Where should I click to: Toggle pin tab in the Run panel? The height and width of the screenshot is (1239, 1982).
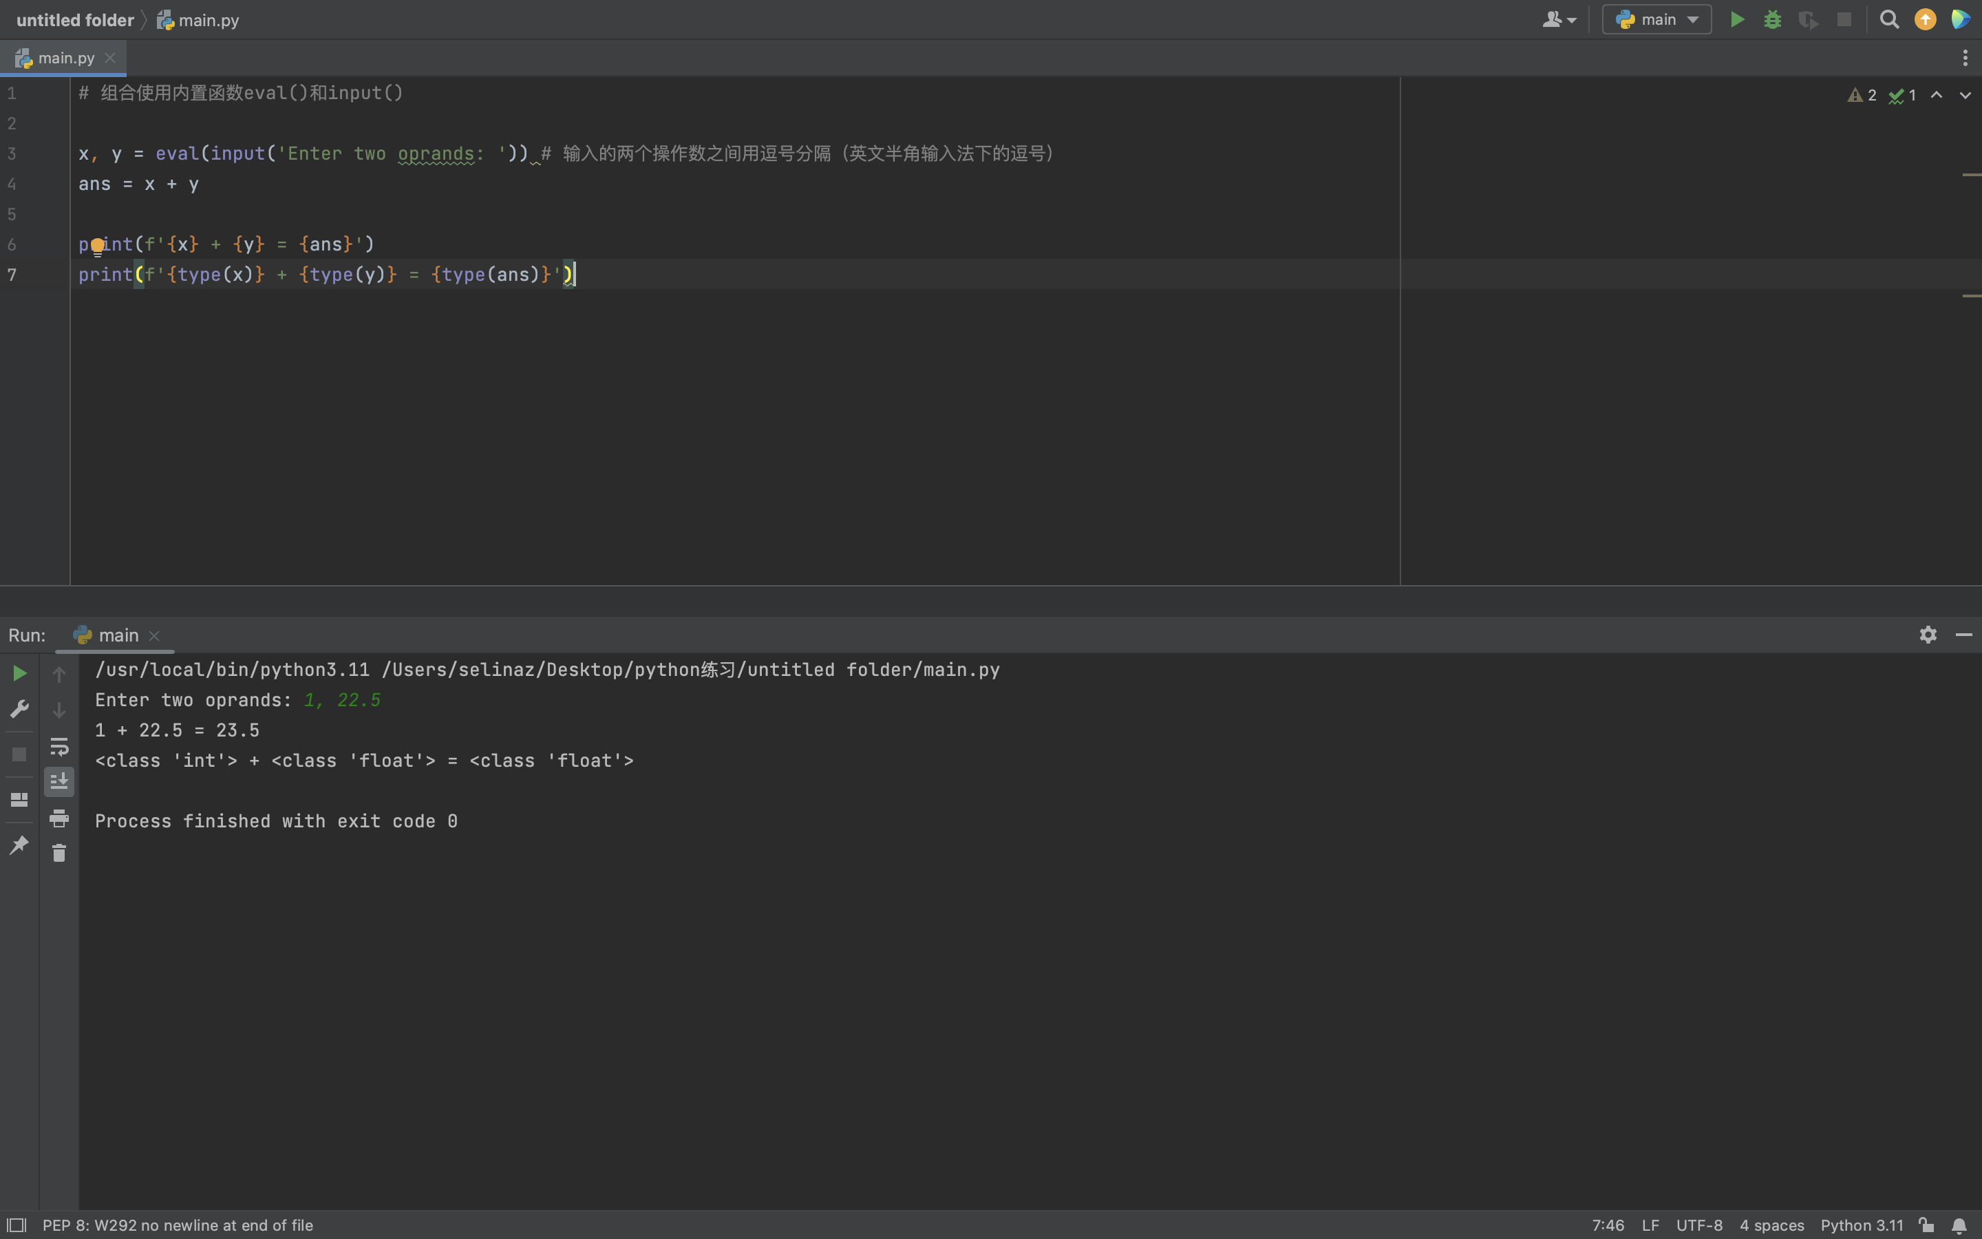20,845
